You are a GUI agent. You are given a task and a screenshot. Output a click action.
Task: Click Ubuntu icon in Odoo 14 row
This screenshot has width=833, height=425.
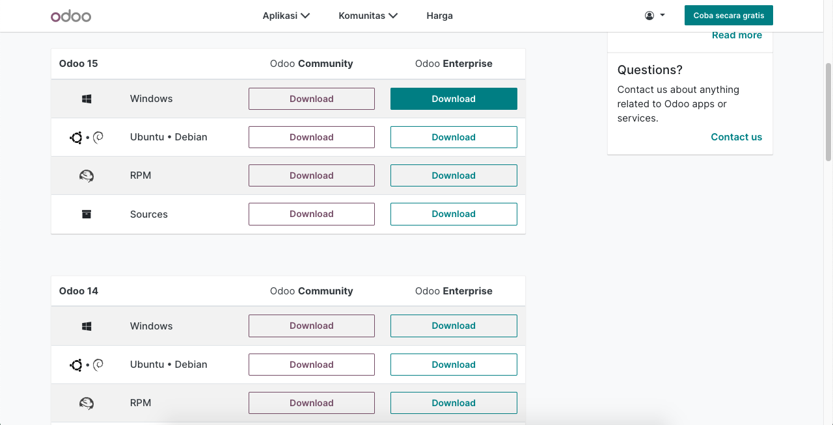pos(76,365)
